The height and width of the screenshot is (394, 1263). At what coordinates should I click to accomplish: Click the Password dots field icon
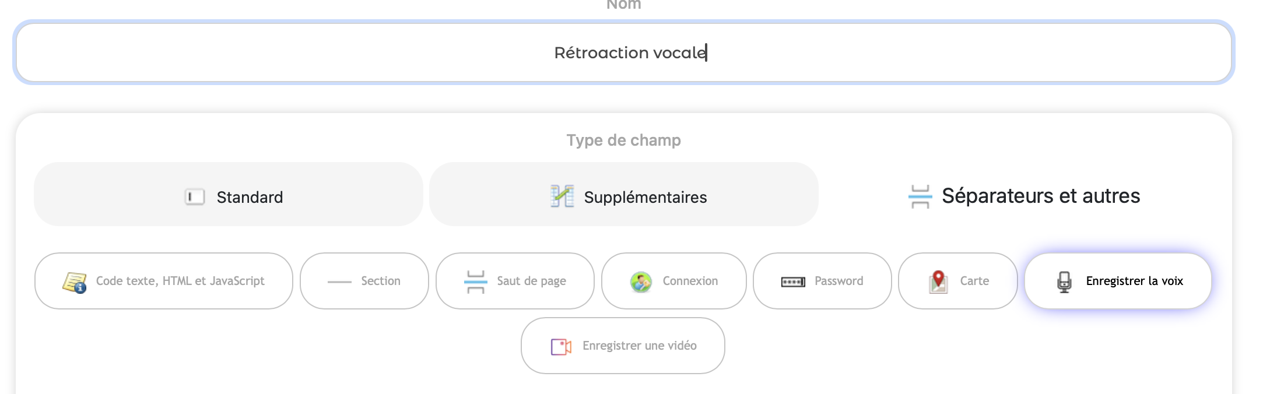793,282
